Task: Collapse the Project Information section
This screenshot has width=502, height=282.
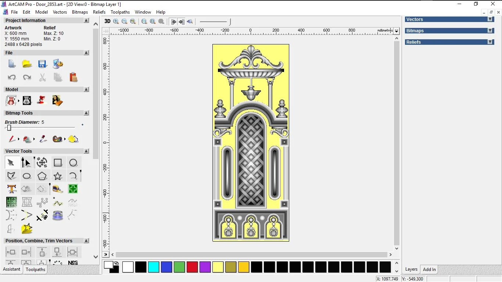Action: coord(86,21)
